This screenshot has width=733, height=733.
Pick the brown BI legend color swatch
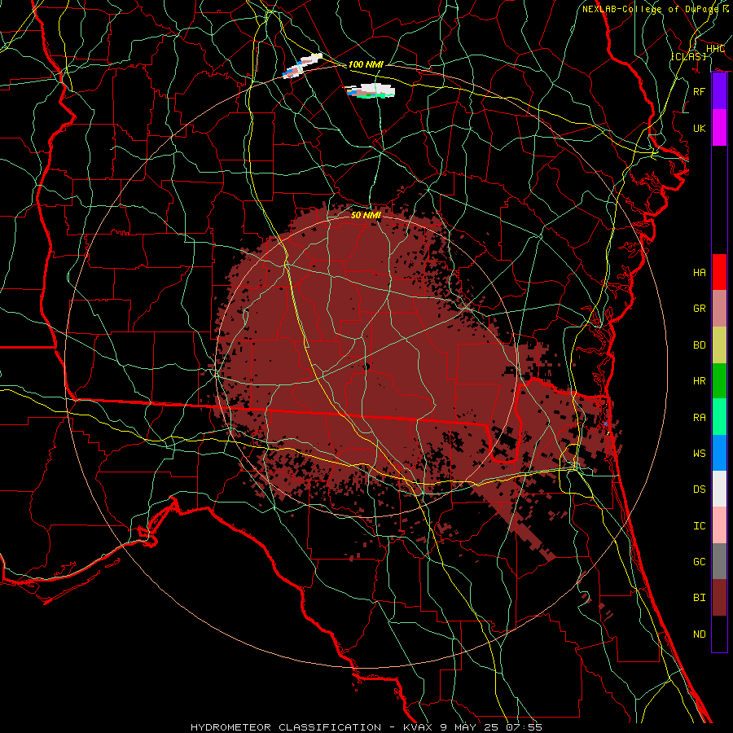[x=719, y=598]
